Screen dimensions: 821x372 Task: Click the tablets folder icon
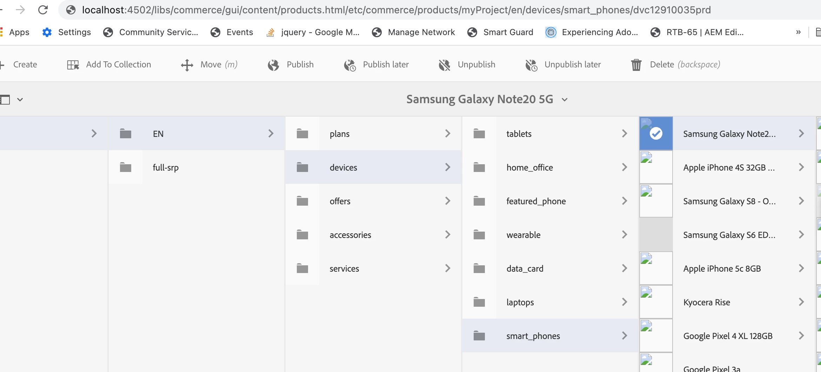point(479,134)
